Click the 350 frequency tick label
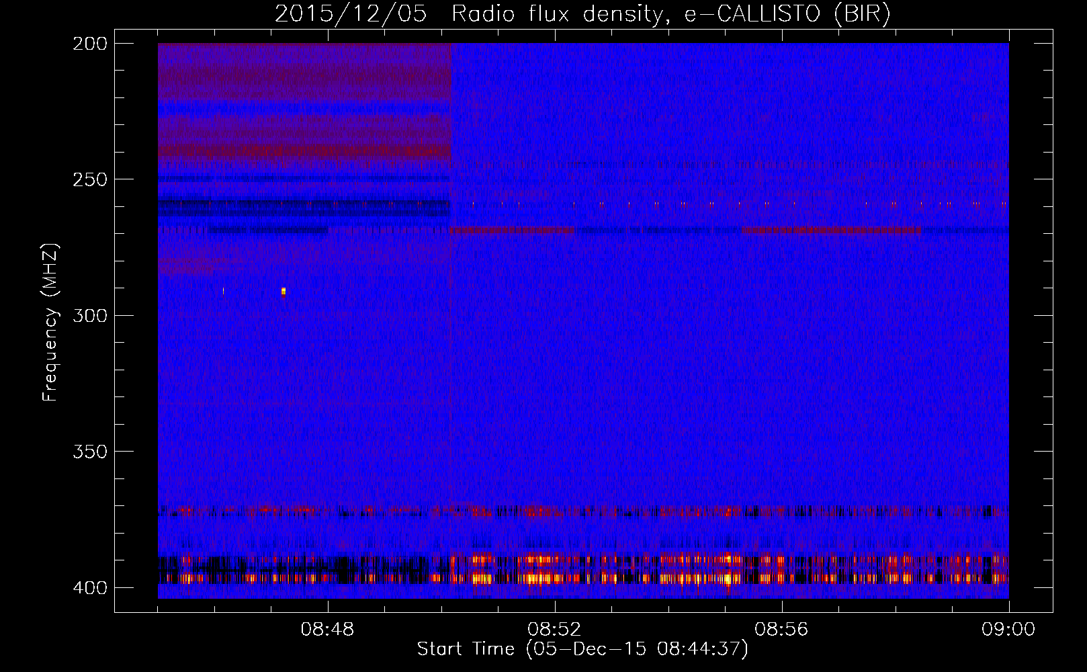 pos(90,452)
